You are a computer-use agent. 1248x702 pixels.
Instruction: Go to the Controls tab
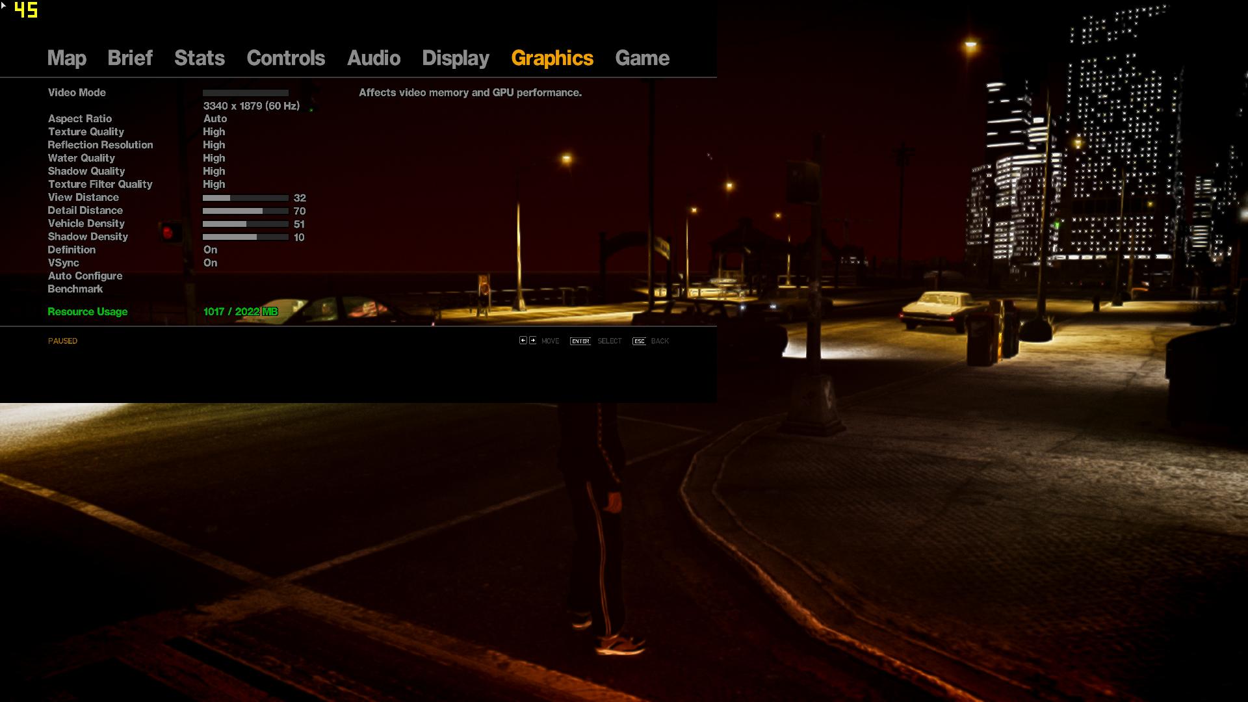[285, 58]
